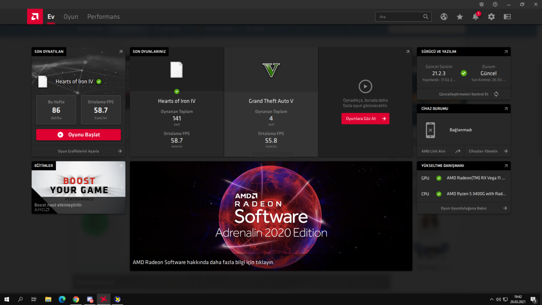Open settings gear icon

click(x=491, y=17)
